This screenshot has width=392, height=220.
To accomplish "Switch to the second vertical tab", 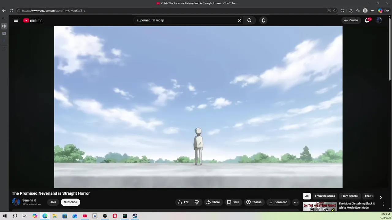I will pos(4,33).
